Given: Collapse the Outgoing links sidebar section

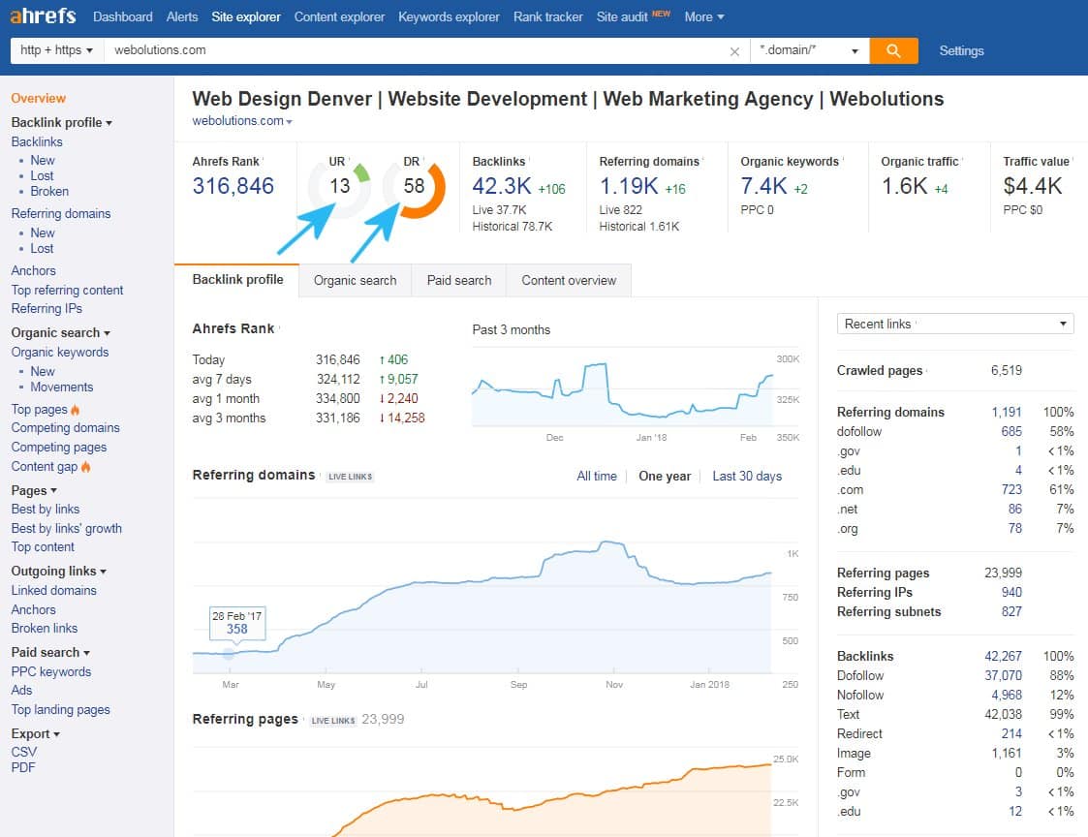Looking at the screenshot, I should tap(58, 571).
